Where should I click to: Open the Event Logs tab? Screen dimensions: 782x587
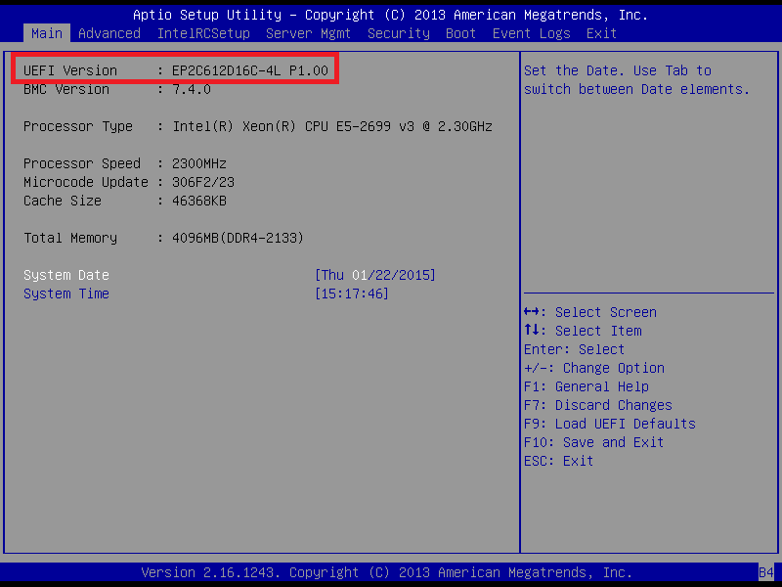click(531, 33)
